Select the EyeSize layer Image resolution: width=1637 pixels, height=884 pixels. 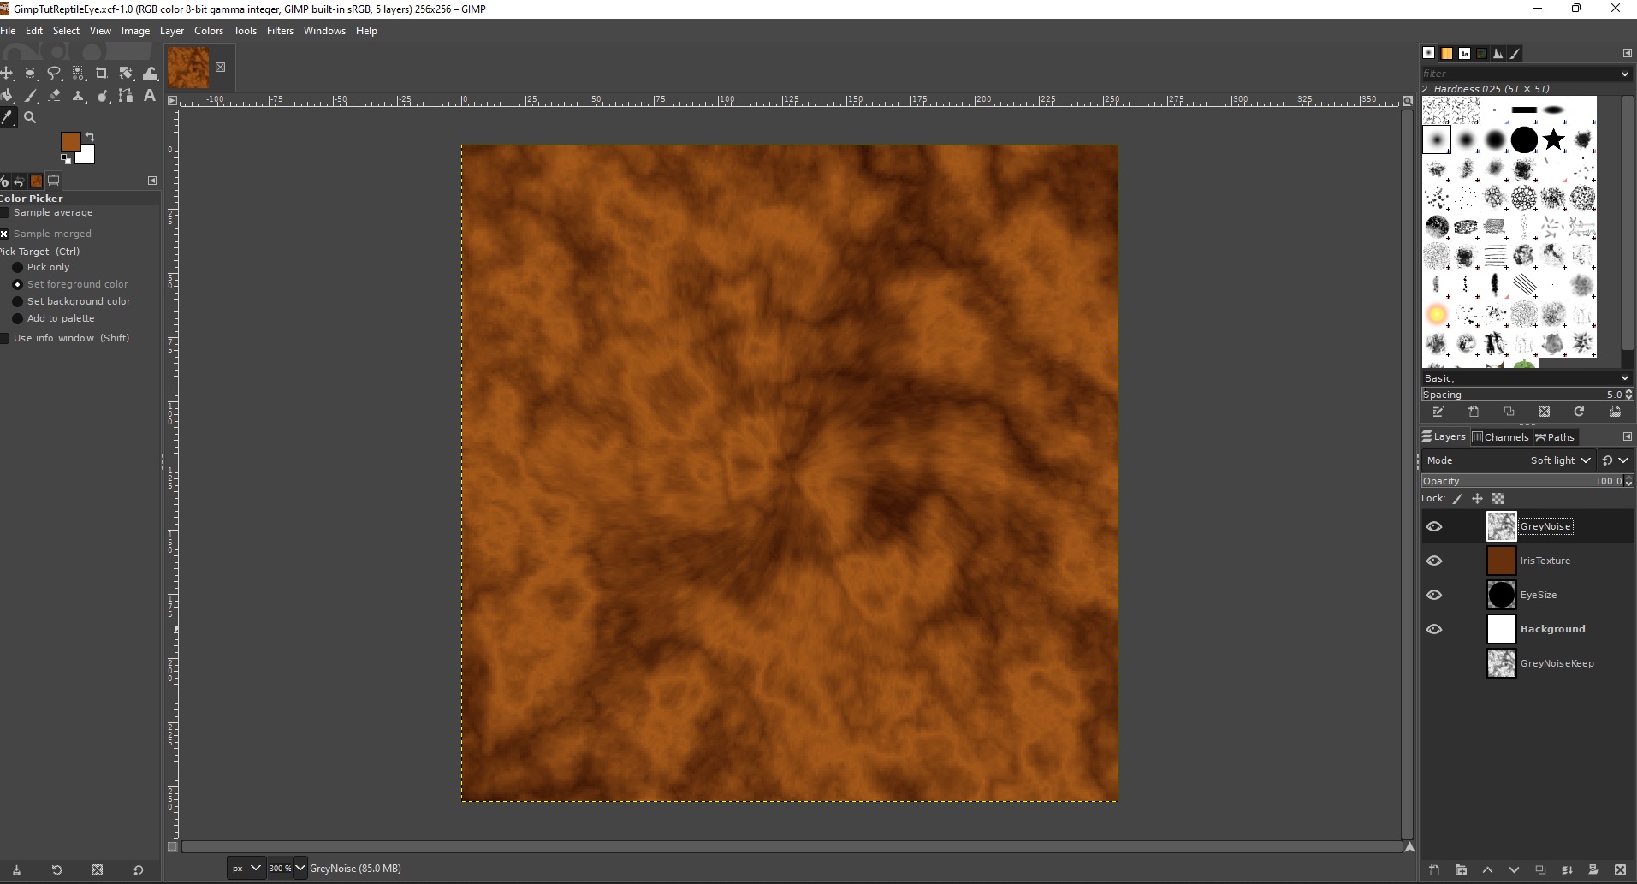(x=1538, y=595)
